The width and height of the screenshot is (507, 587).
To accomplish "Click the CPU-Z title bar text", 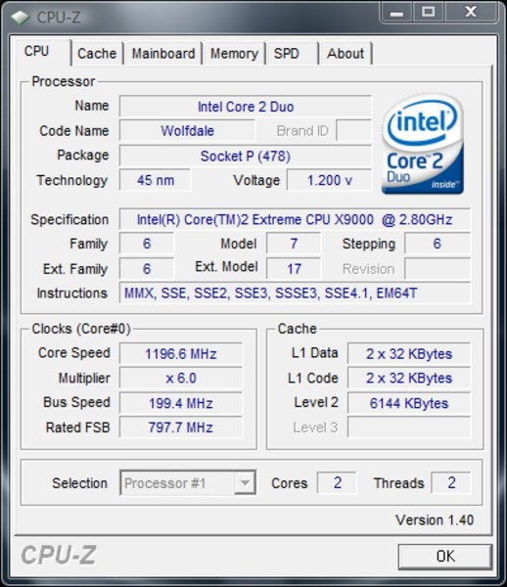I will pyautogui.click(x=59, y=18).
